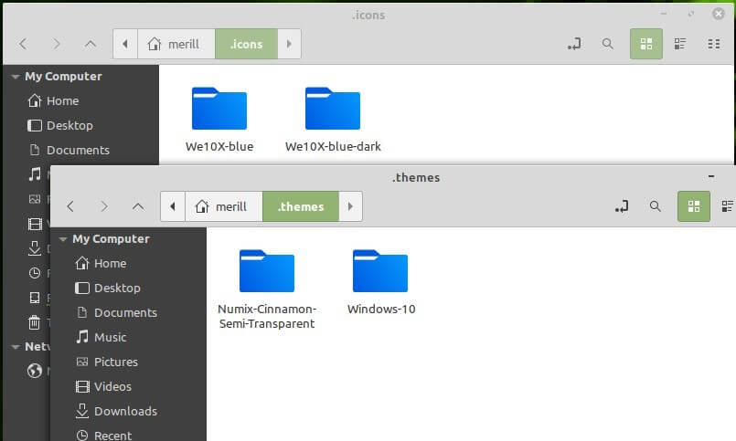The height and width of the screenshot is (441, 736).
Task: Go back in the .icons window
Action: 24,44
